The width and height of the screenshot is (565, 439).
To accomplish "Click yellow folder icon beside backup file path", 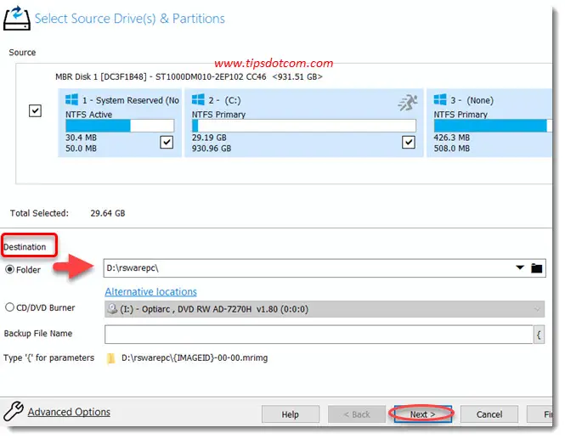I will [x=111, y=358].
